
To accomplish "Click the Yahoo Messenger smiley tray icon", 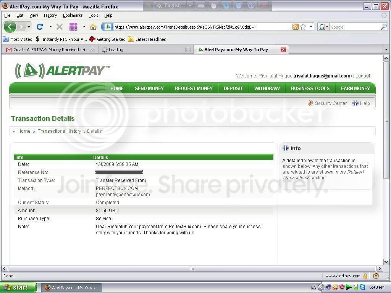I will 335,288.
